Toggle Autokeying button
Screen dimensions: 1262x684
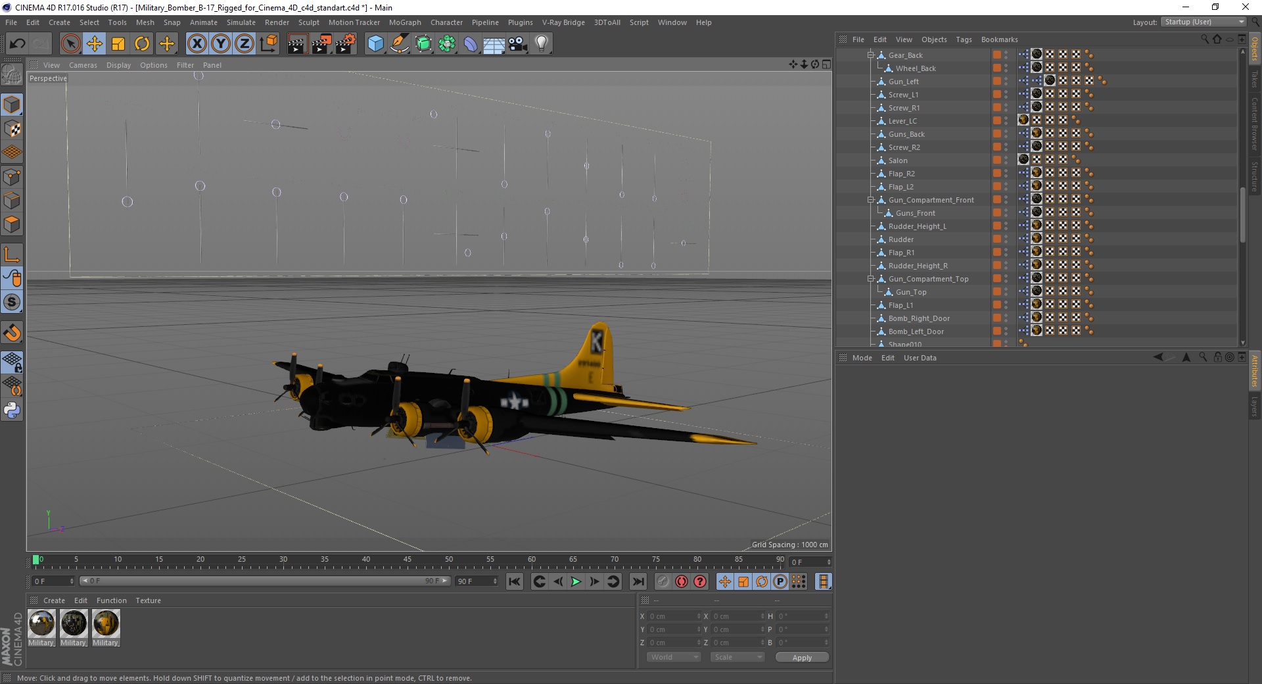click(x=682, y=581)
